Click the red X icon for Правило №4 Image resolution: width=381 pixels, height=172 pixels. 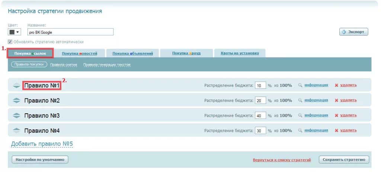click(336, 130)
